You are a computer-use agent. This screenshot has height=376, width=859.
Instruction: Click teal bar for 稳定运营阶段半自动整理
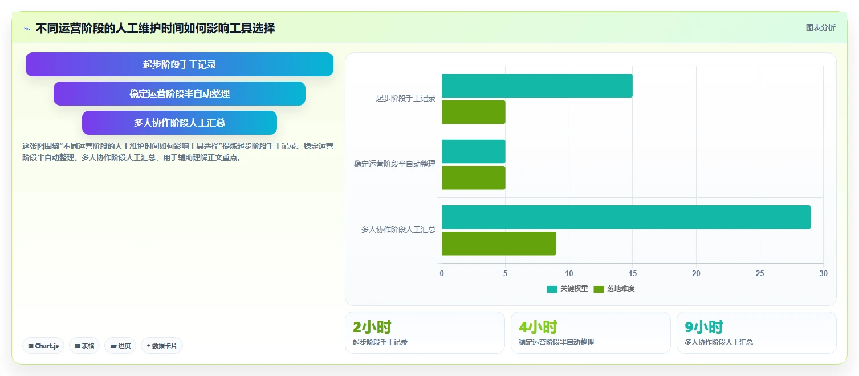(474, 151)
